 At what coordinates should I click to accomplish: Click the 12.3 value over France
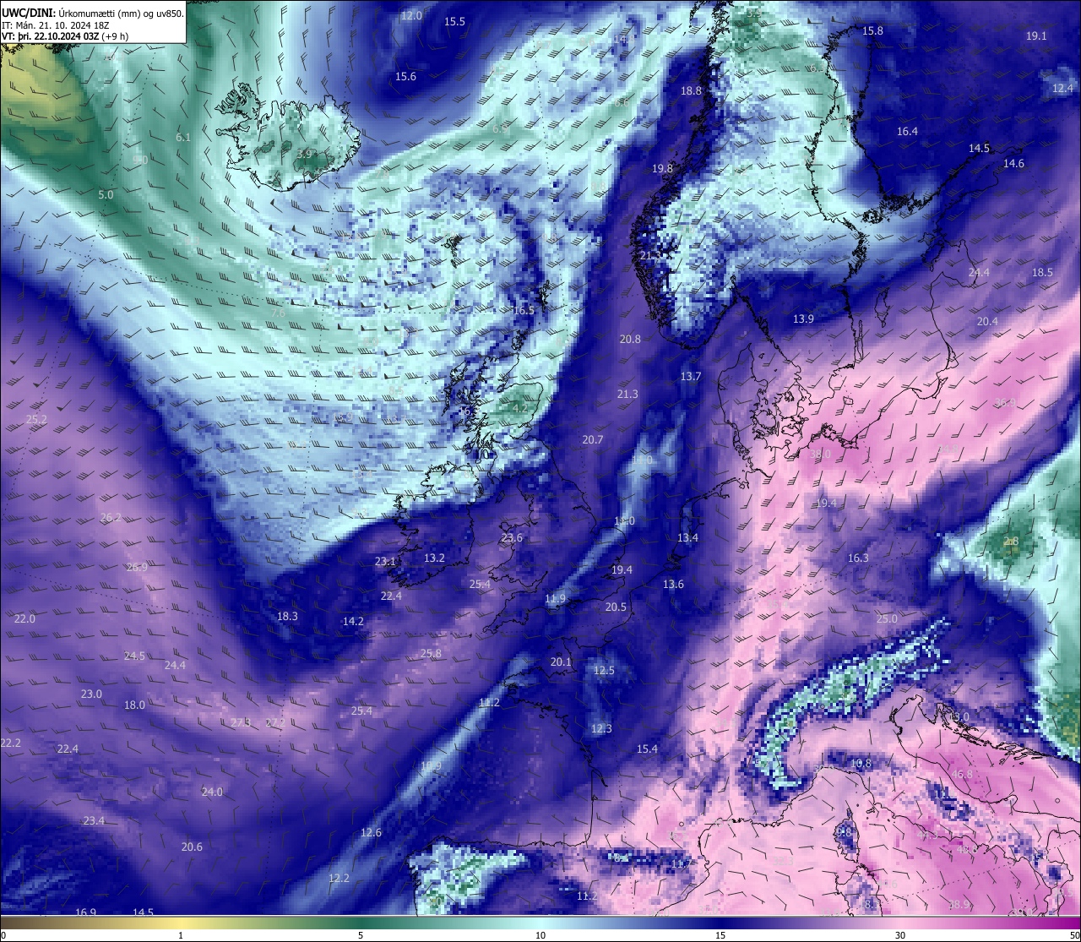coord(601,728)
